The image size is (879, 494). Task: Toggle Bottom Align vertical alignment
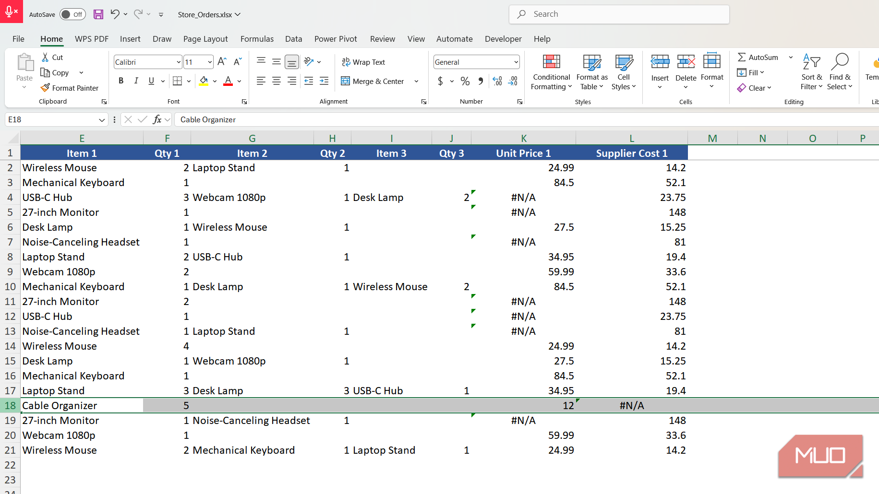point(291,61)
